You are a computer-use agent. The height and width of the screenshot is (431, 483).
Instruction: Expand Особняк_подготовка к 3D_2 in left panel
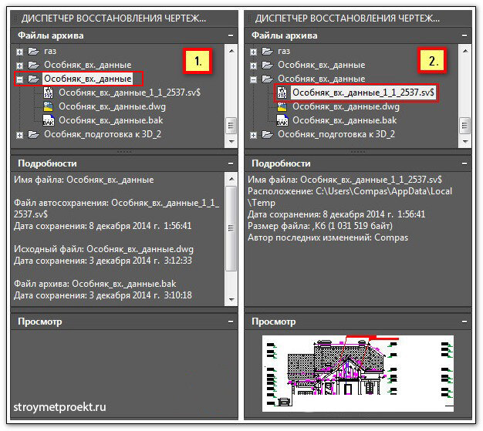point(20,135)
